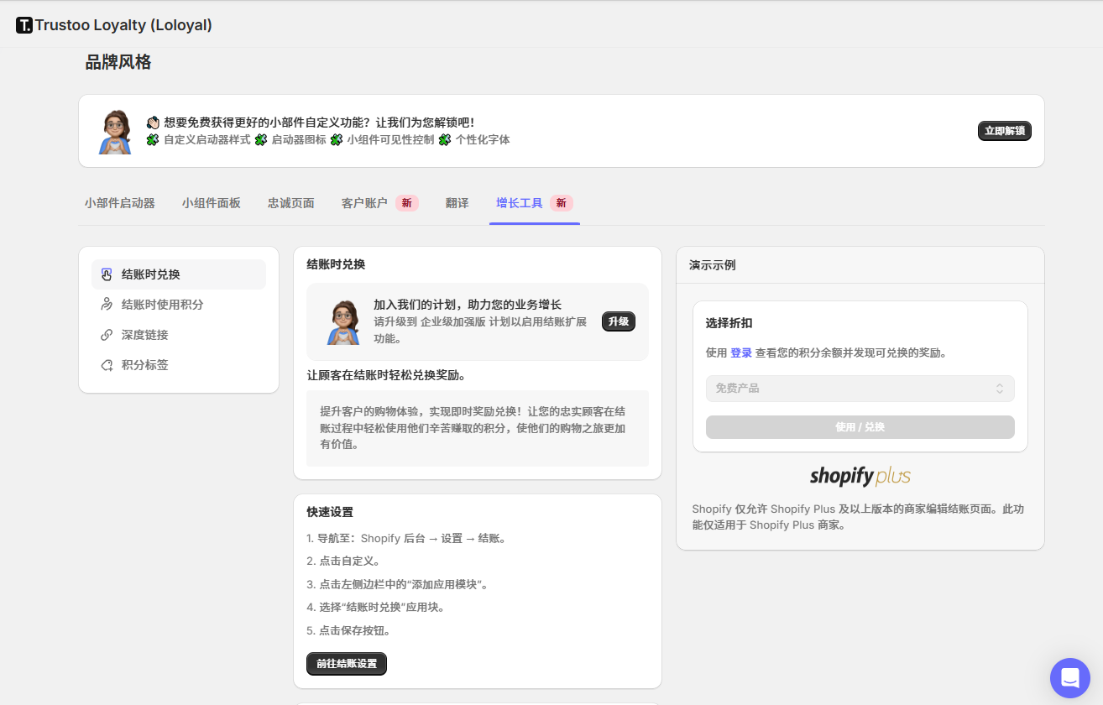Switch to the 小组件面板 tab
Viewport: 1103px width, 705px height.
click(x=212, y=203)
